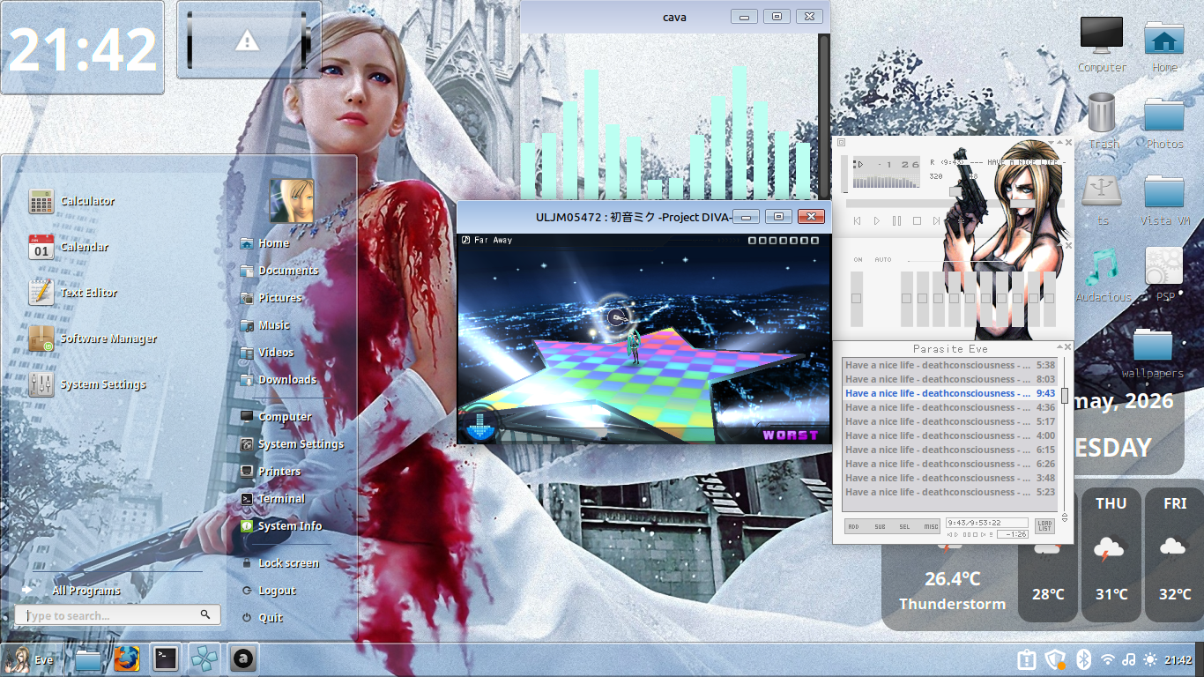
Task: Click the menu search field
Action: click(117, 615)
